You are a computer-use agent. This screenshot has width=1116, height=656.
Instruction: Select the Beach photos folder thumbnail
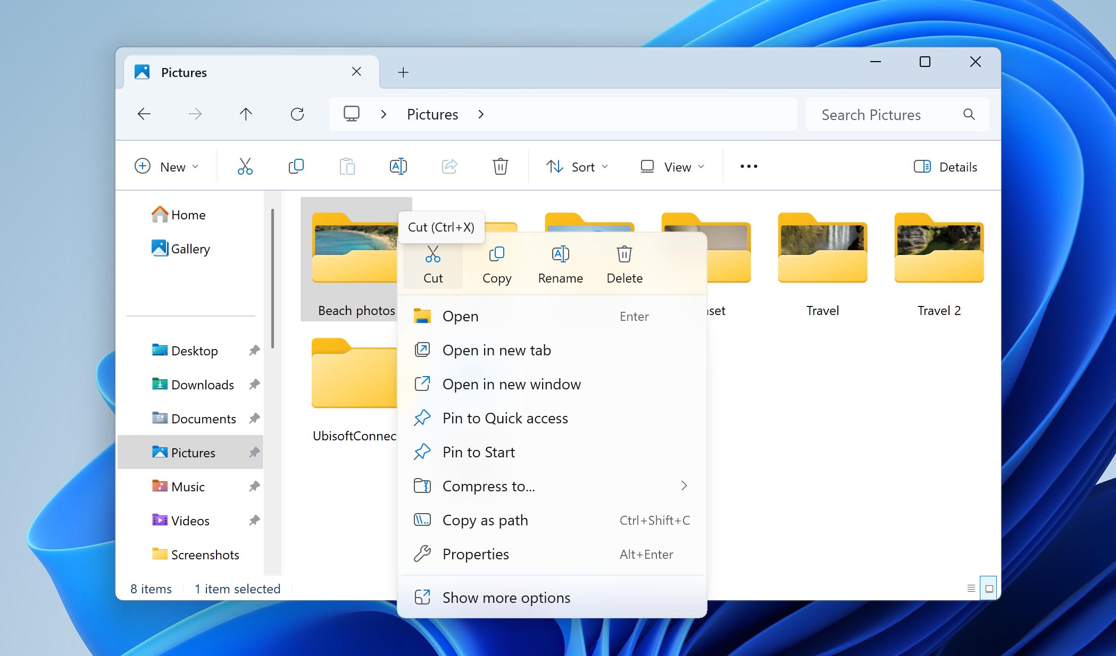pyautogui.click(x=354, y=248)
